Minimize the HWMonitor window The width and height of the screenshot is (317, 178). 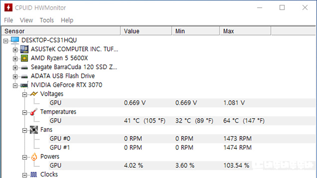click(x=260, y=8)
